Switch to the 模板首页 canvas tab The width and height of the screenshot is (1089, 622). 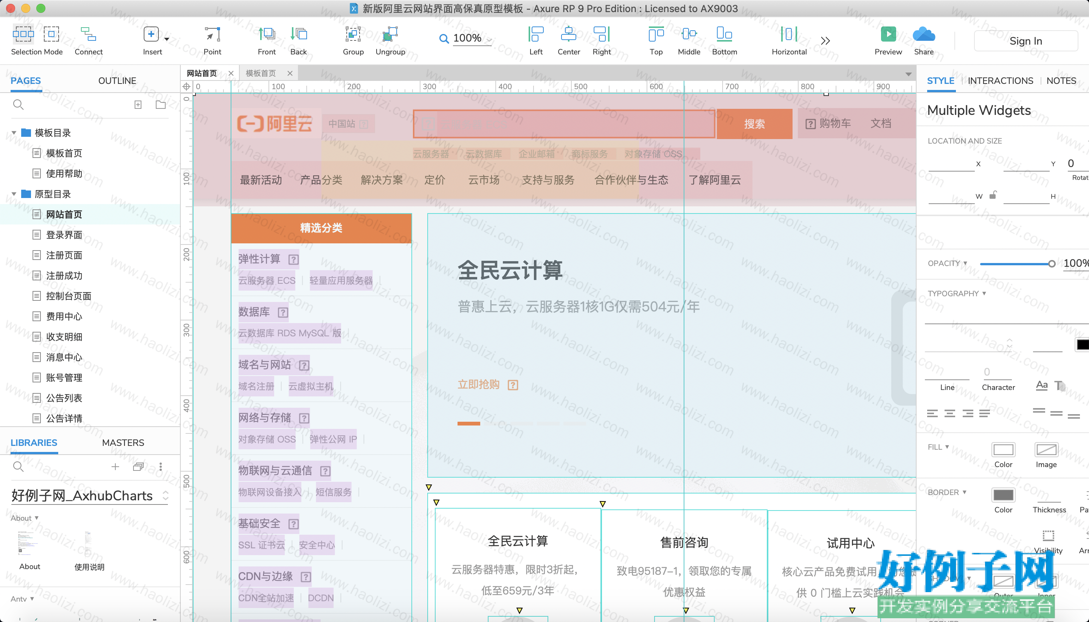(x=261, y=73)
